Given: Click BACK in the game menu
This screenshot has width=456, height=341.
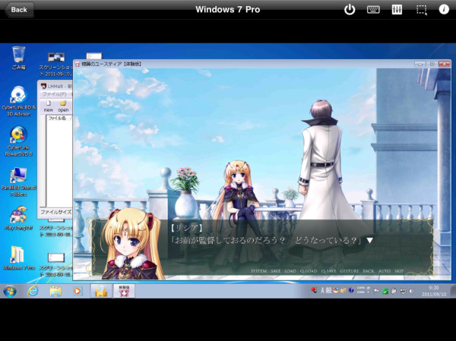Looking at the screenshot, I should (x=368, y=271).
